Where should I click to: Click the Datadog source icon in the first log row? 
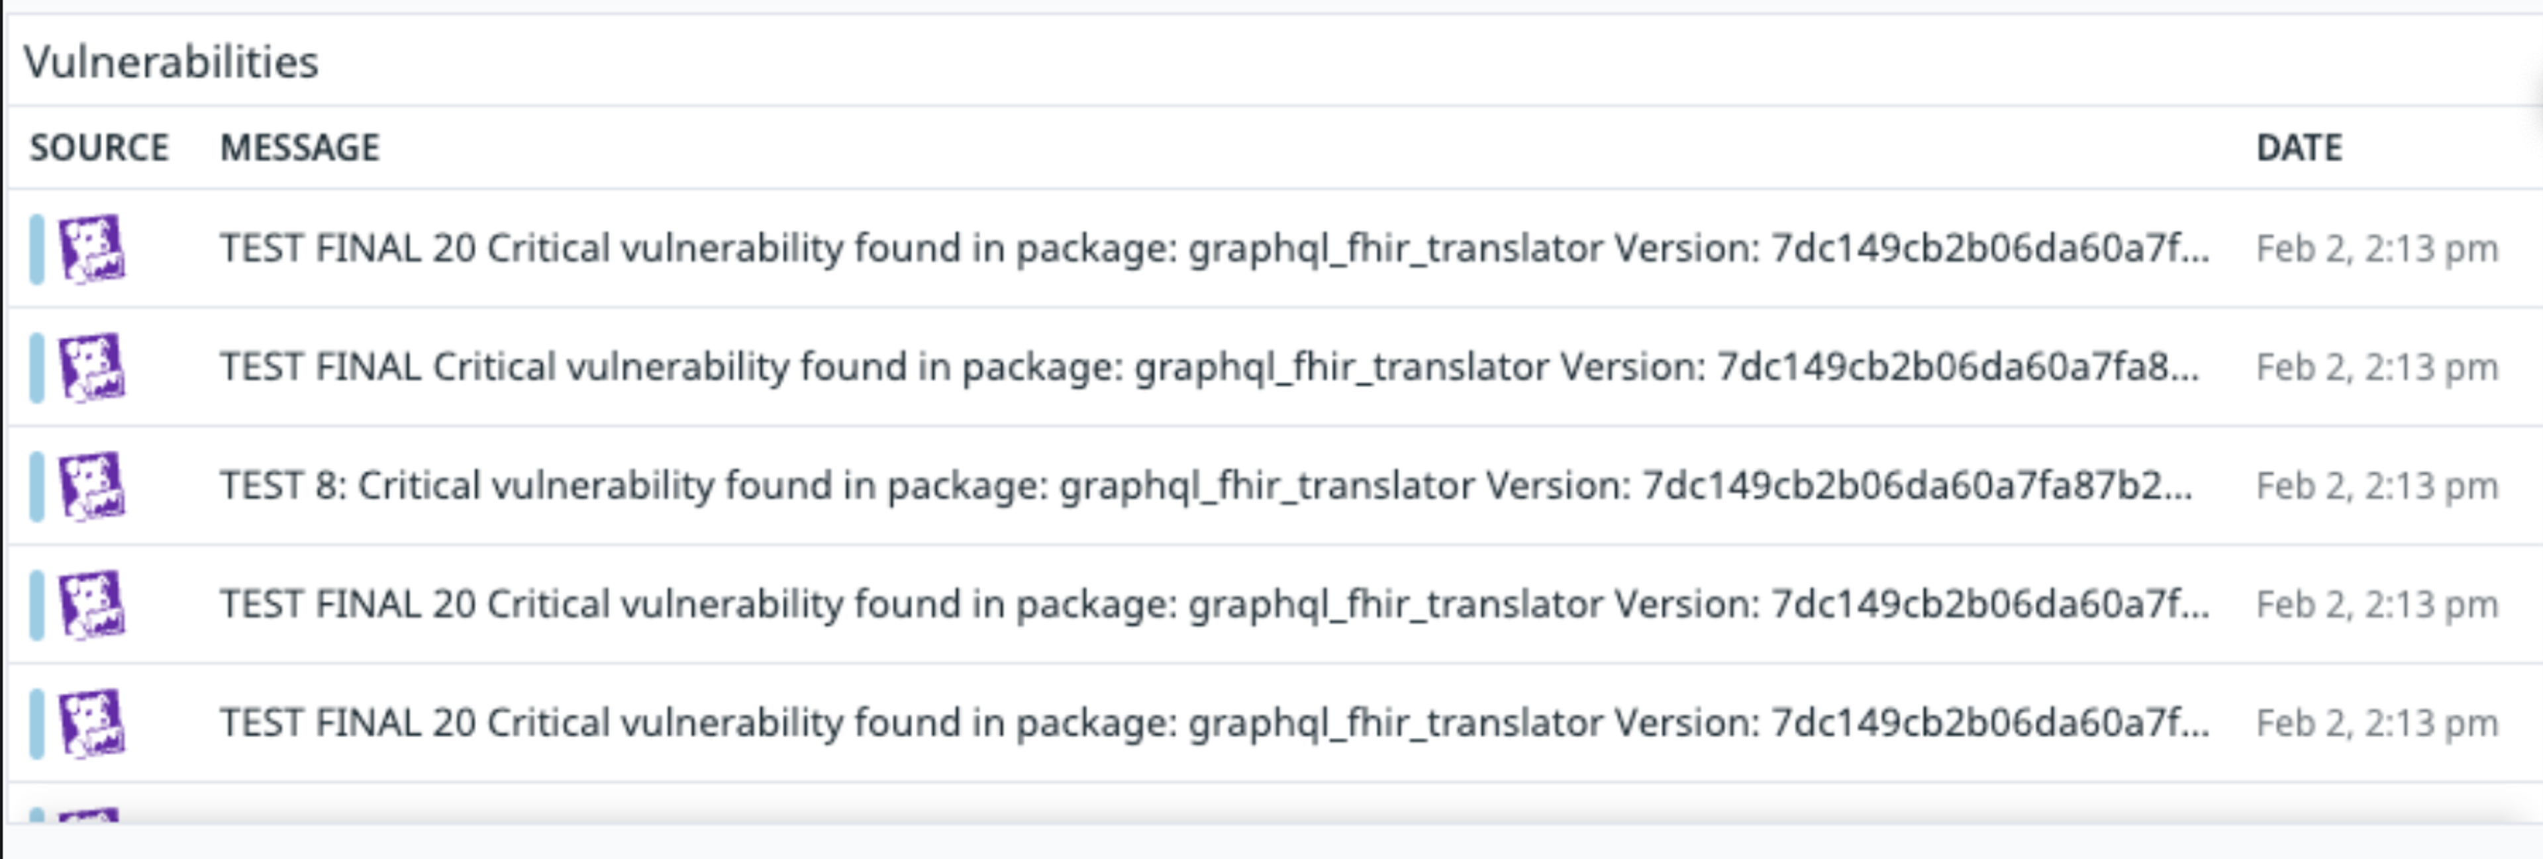pos(92,249)
